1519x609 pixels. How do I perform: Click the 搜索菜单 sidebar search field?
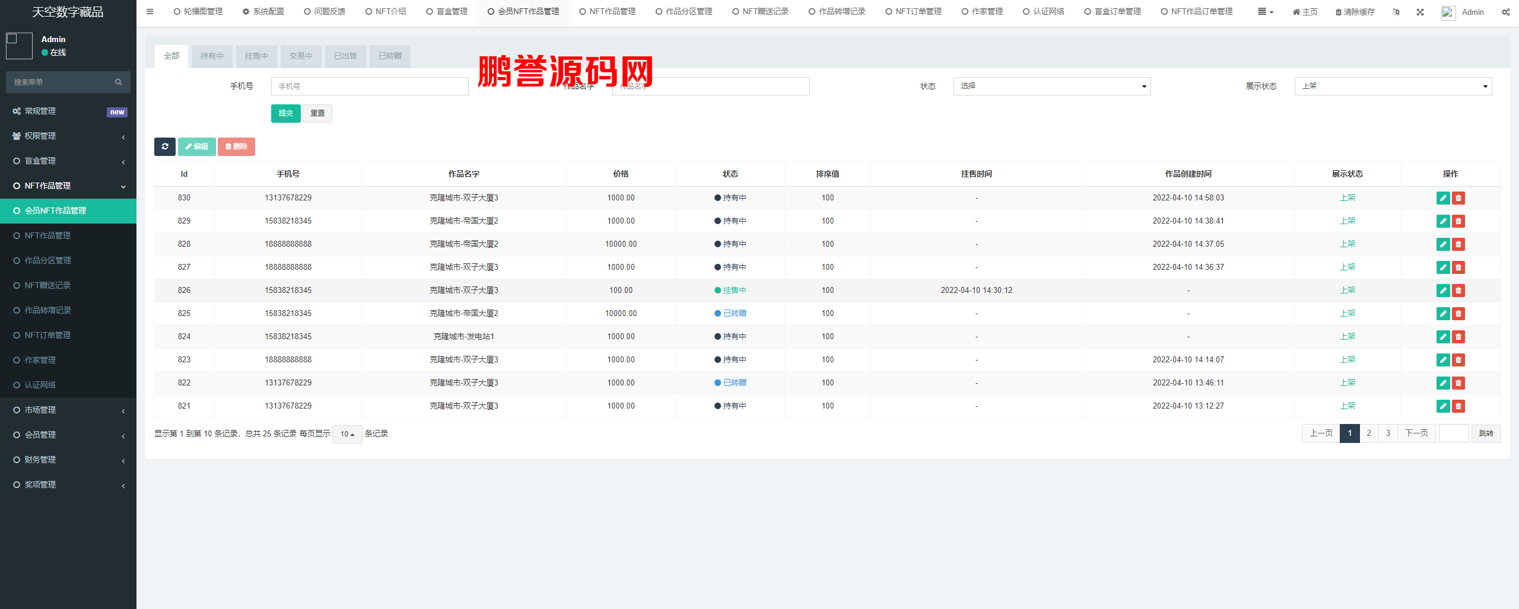59,82
